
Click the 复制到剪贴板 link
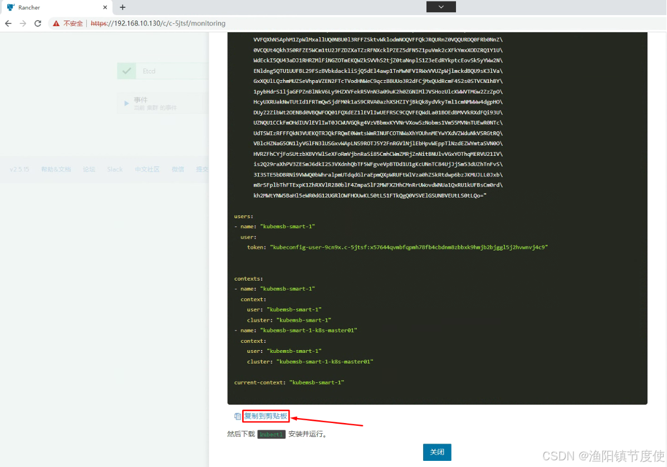pyautogui.click(x=266, y=416)
